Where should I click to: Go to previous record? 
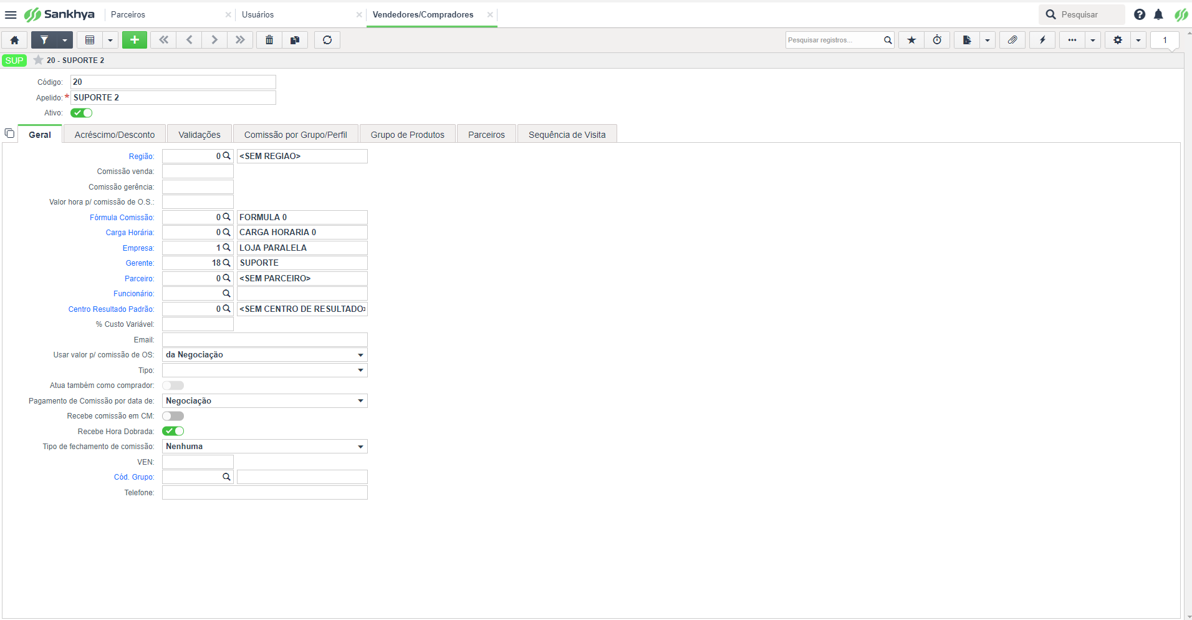tap(189, 40)
